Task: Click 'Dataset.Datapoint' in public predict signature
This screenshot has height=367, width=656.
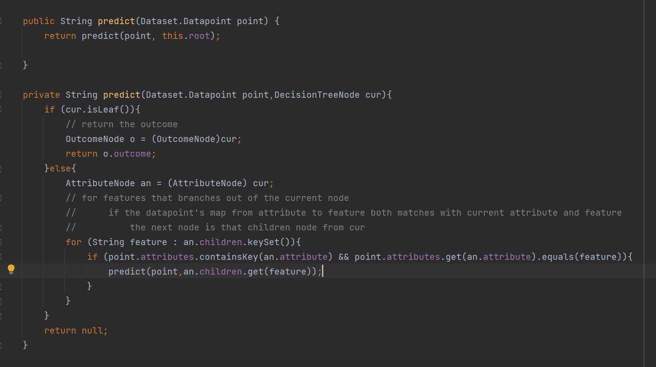Action: click(186, 21)
